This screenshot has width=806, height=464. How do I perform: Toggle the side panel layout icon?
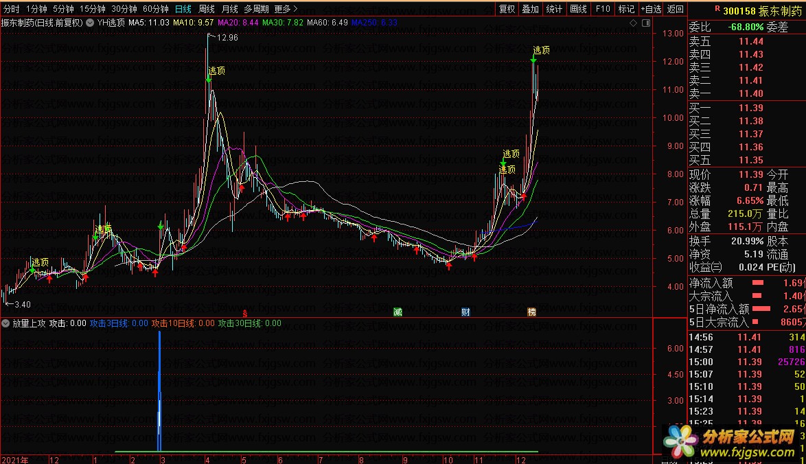tap(646, 23)
